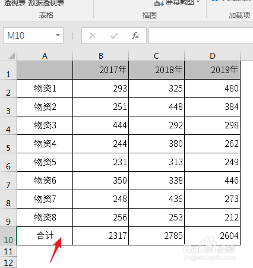Click total cell 2604
The width and height of the screenshot is (253, 268).
213,236
